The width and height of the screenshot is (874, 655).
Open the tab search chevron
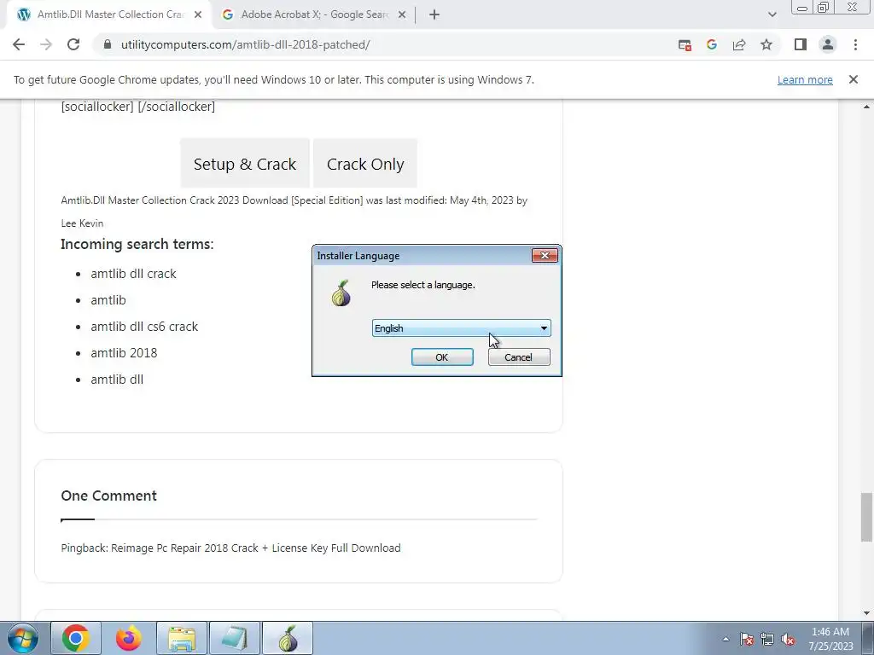coord(772,14)
